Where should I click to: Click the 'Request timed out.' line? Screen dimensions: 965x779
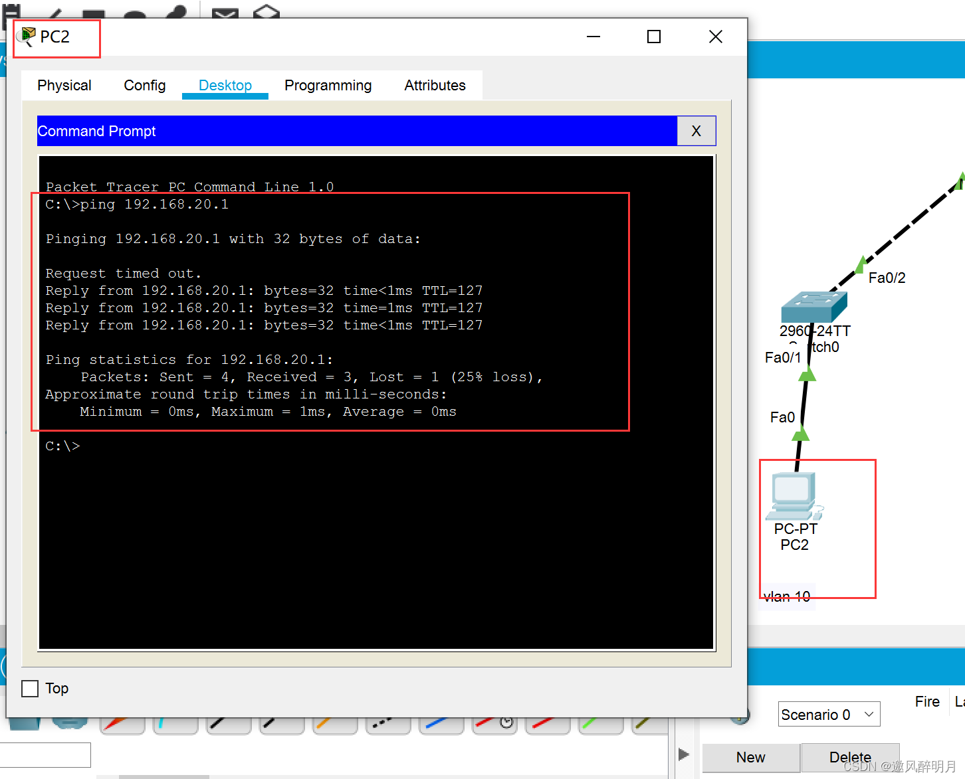coord(123,274)
